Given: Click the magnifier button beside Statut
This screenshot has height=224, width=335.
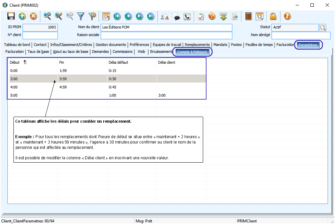Looking at the screenshot, I should 323,27.
